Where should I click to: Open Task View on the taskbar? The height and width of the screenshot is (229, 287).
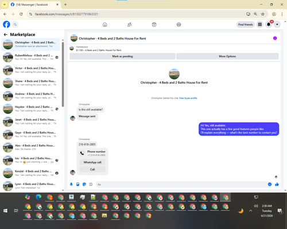click(16, 211)
